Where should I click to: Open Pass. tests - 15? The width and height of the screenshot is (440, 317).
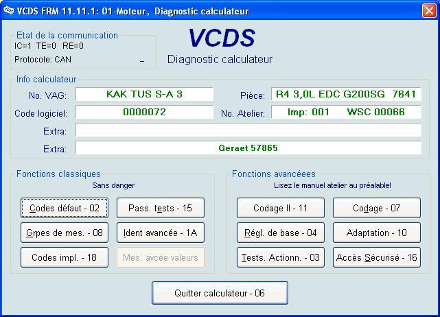click(161, 208)
